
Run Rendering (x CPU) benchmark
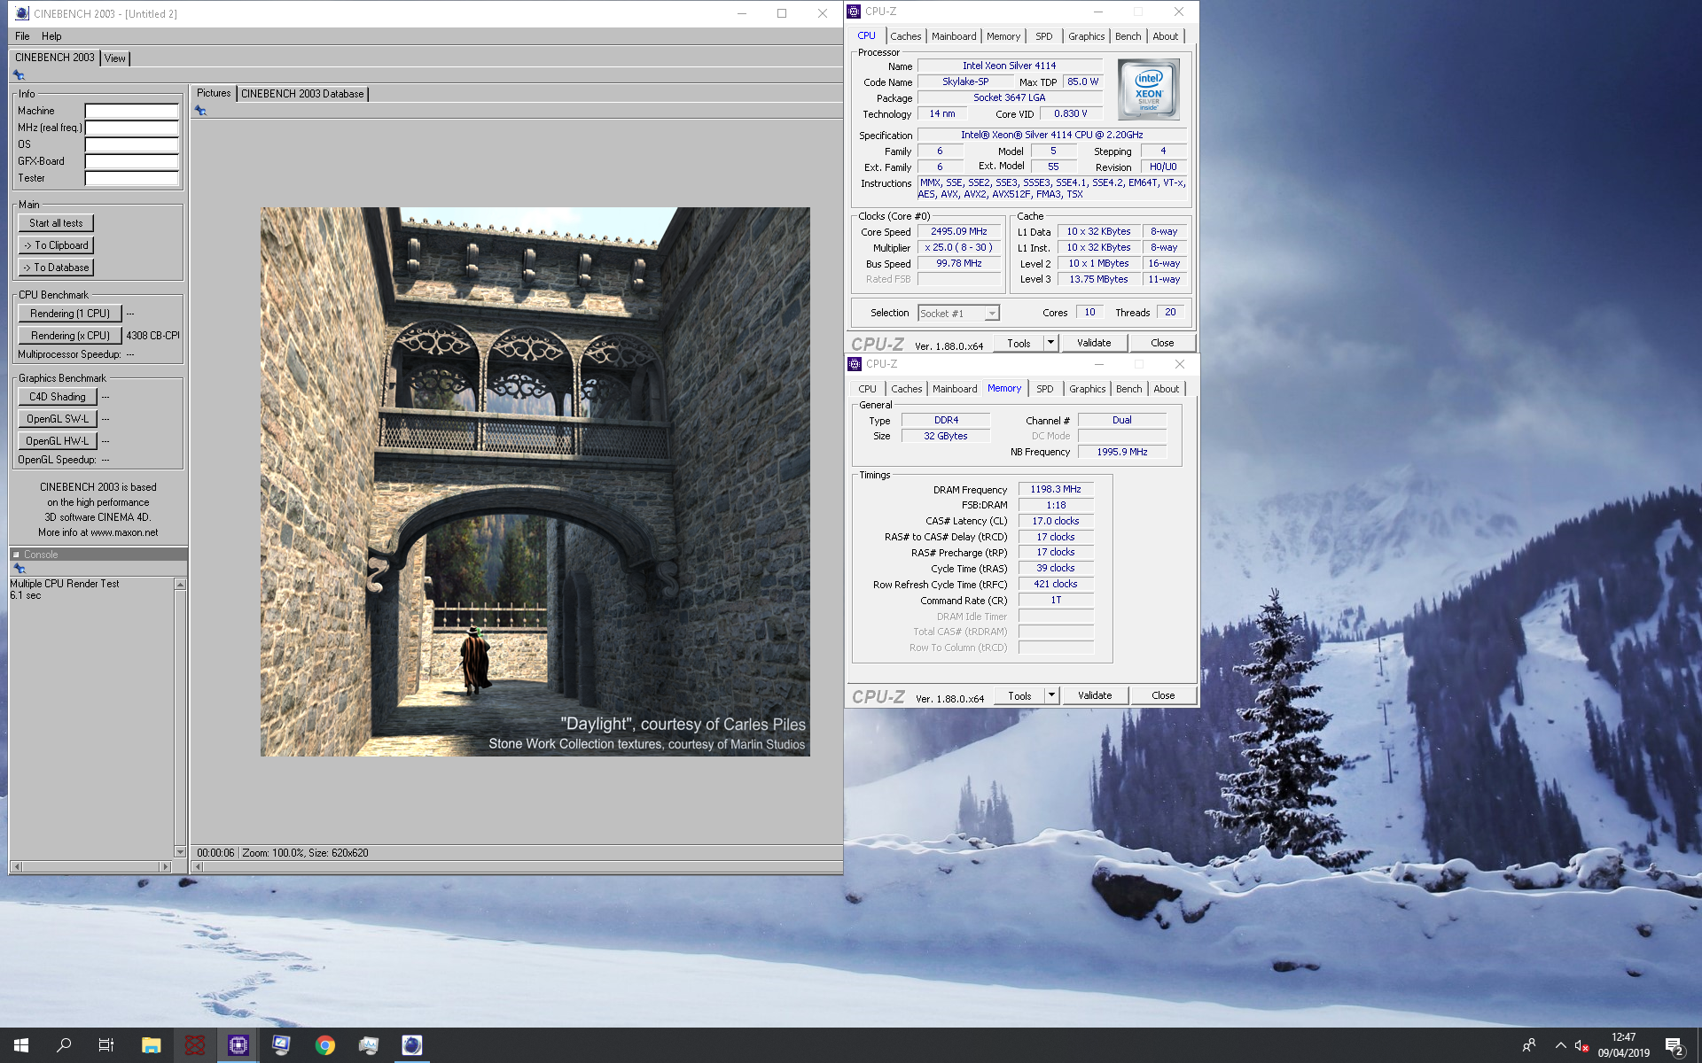point(70,336)
